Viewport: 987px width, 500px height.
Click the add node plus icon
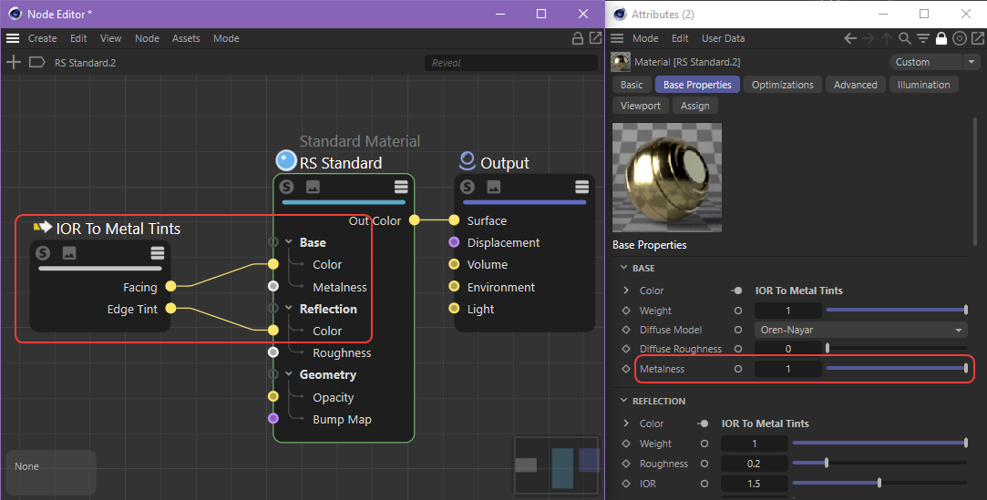point(14,62)
